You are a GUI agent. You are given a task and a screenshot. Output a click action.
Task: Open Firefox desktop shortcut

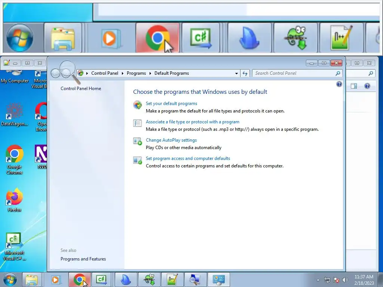[x=15, y=200]
